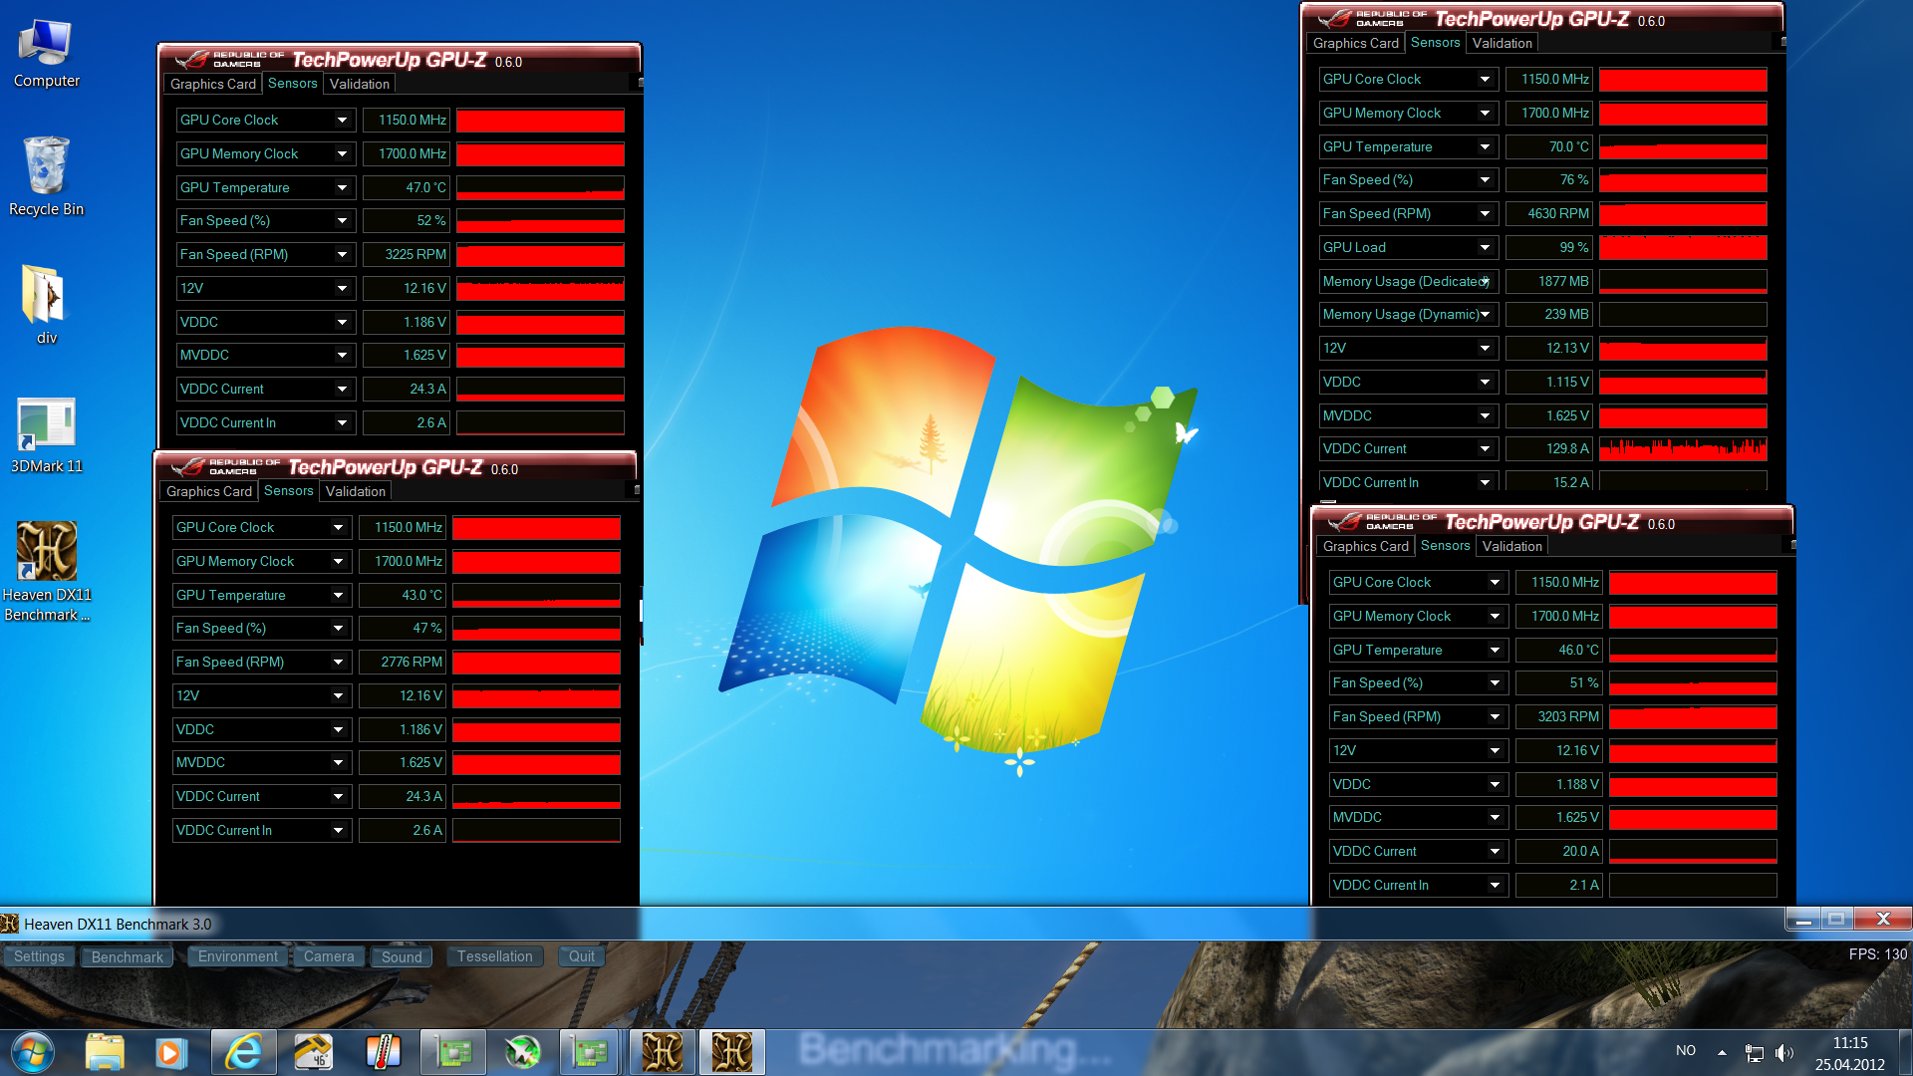Switch to the Validation tab in the top-left GPU-Z
1913x1076 pixels.
359,84
